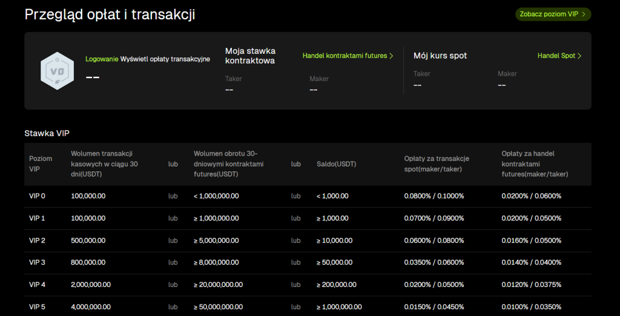Click the chevron arrow beside Handel Spot
This screenshot has height=316, width=620.
pos(579,56)
